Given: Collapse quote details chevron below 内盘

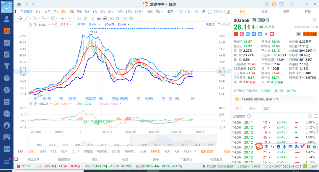Looking at the screenshot, I should pyautogui.click(x=275, y=85).
